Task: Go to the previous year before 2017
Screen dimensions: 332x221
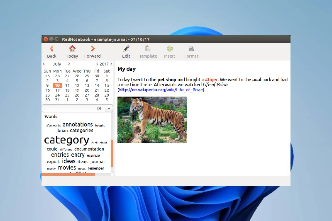Action: [x=97, y=64]
